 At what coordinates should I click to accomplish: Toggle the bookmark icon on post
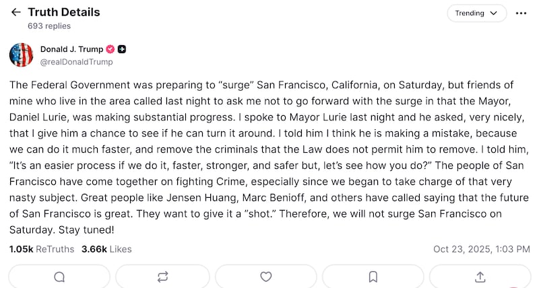tap(373, 277)
